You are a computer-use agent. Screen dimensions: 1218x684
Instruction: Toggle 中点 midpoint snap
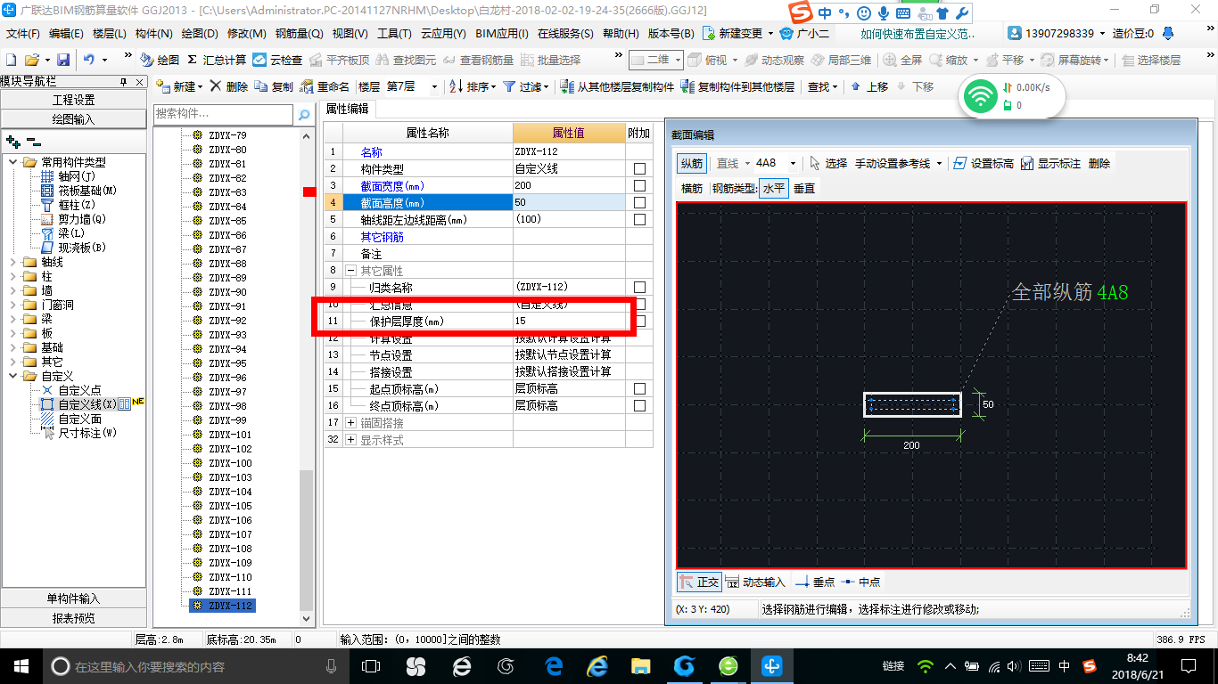[x=860, y=582]
